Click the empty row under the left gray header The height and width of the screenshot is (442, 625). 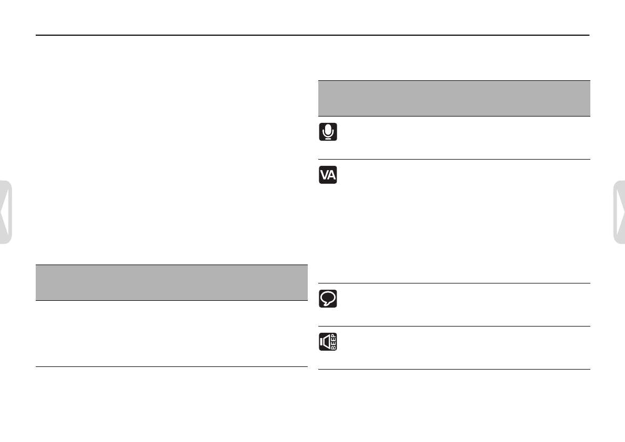171,333
